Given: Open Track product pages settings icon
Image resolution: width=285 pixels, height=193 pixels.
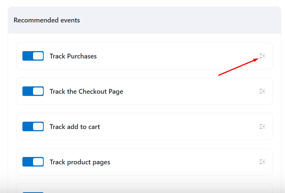Looking at the screenshot, I should pos(262,162).
